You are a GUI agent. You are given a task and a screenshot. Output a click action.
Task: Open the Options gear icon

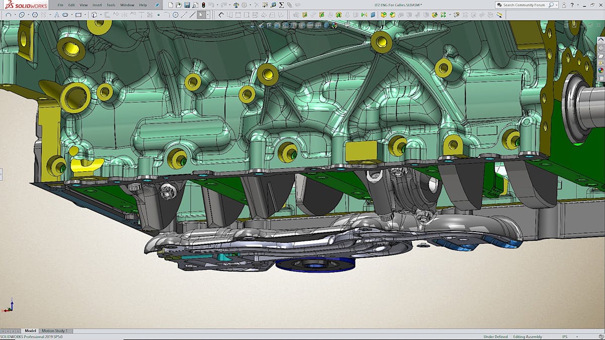click(245, 5)
